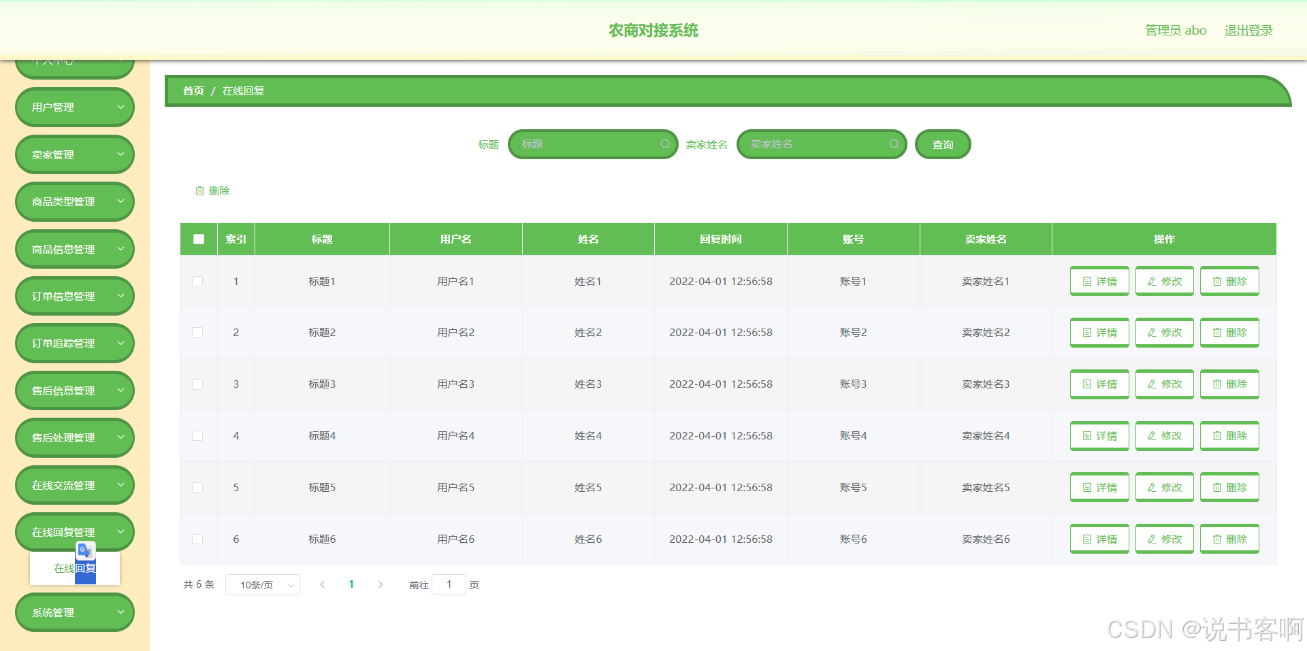
Task: Focus the 卖家姓名 search input field
Action: click(x=822, y=144)
